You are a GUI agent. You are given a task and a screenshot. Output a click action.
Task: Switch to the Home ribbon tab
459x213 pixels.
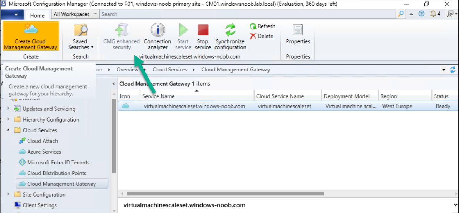click(x=37, y=15)
